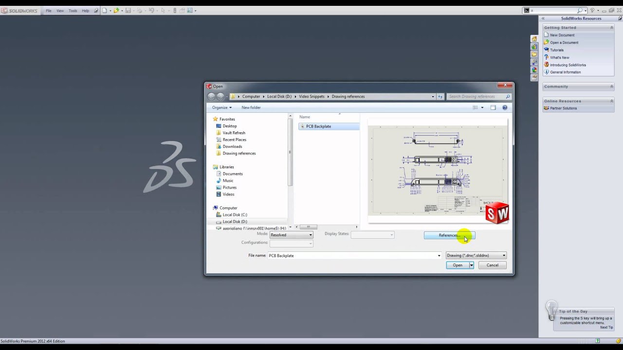Click the Open dialog help icon

click(x=505, y=107)
